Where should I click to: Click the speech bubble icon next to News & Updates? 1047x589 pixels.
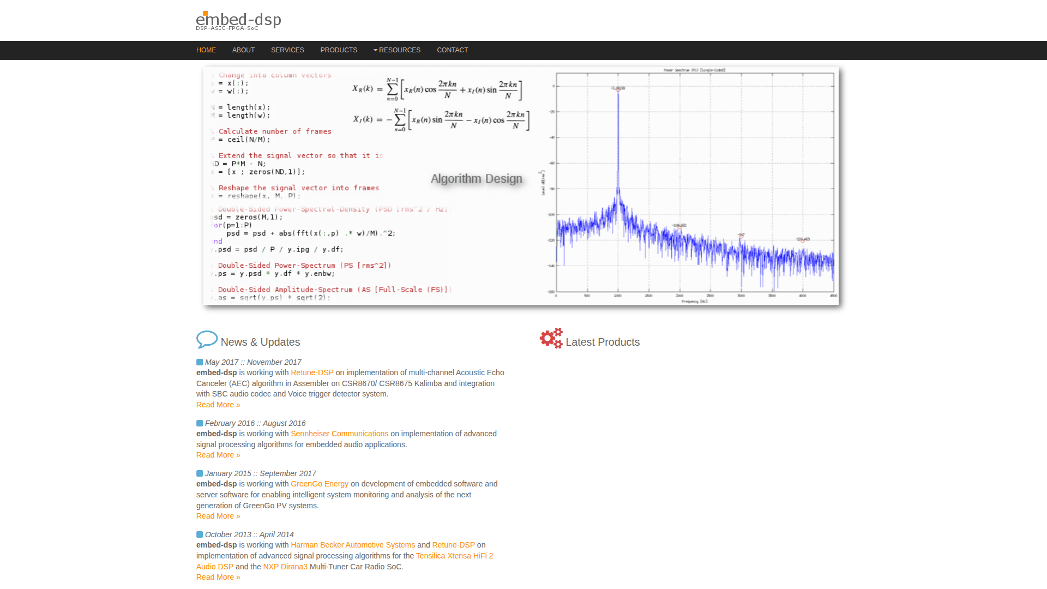206,339
